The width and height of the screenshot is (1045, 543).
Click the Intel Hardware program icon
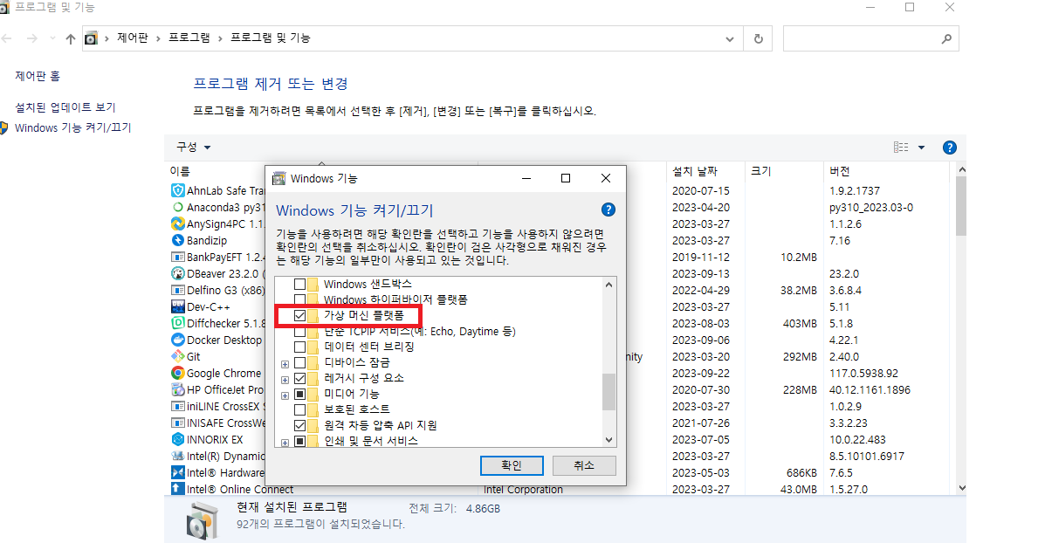(x=177, y=473)
